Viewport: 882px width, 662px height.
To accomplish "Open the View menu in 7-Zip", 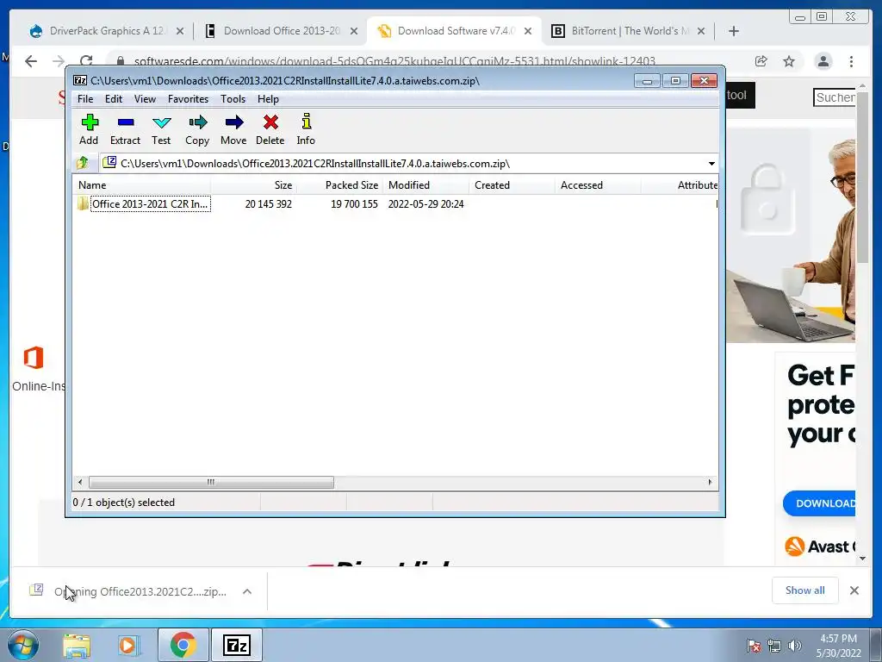I will pyautogui.click(x=145, y=99).
